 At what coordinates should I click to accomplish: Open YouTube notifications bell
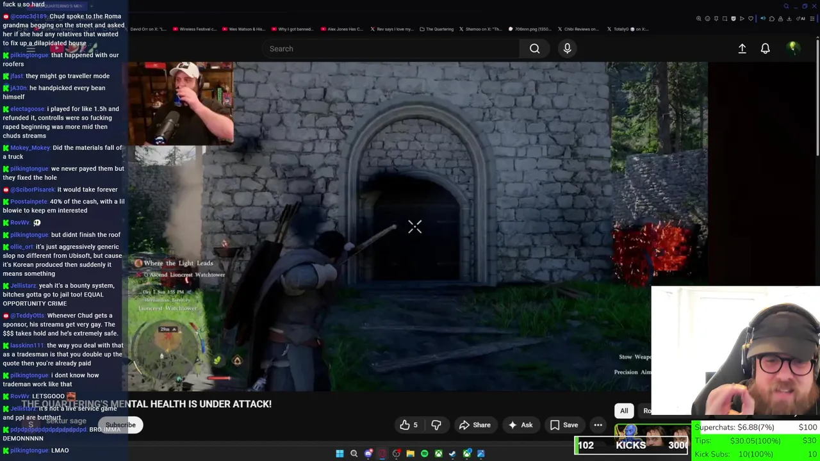765,49
